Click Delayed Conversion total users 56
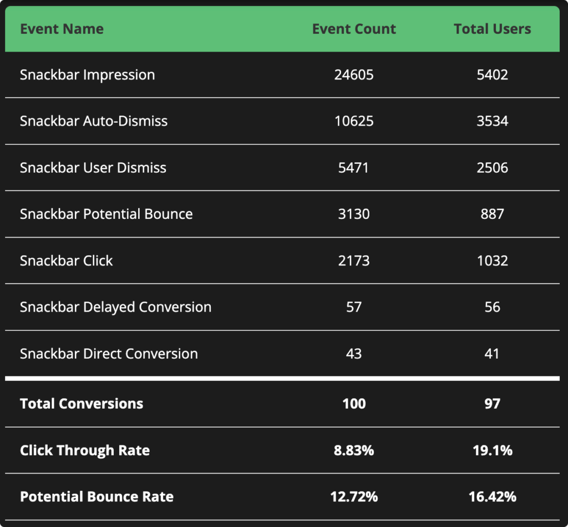568x527 pixels. coord(492,307)
